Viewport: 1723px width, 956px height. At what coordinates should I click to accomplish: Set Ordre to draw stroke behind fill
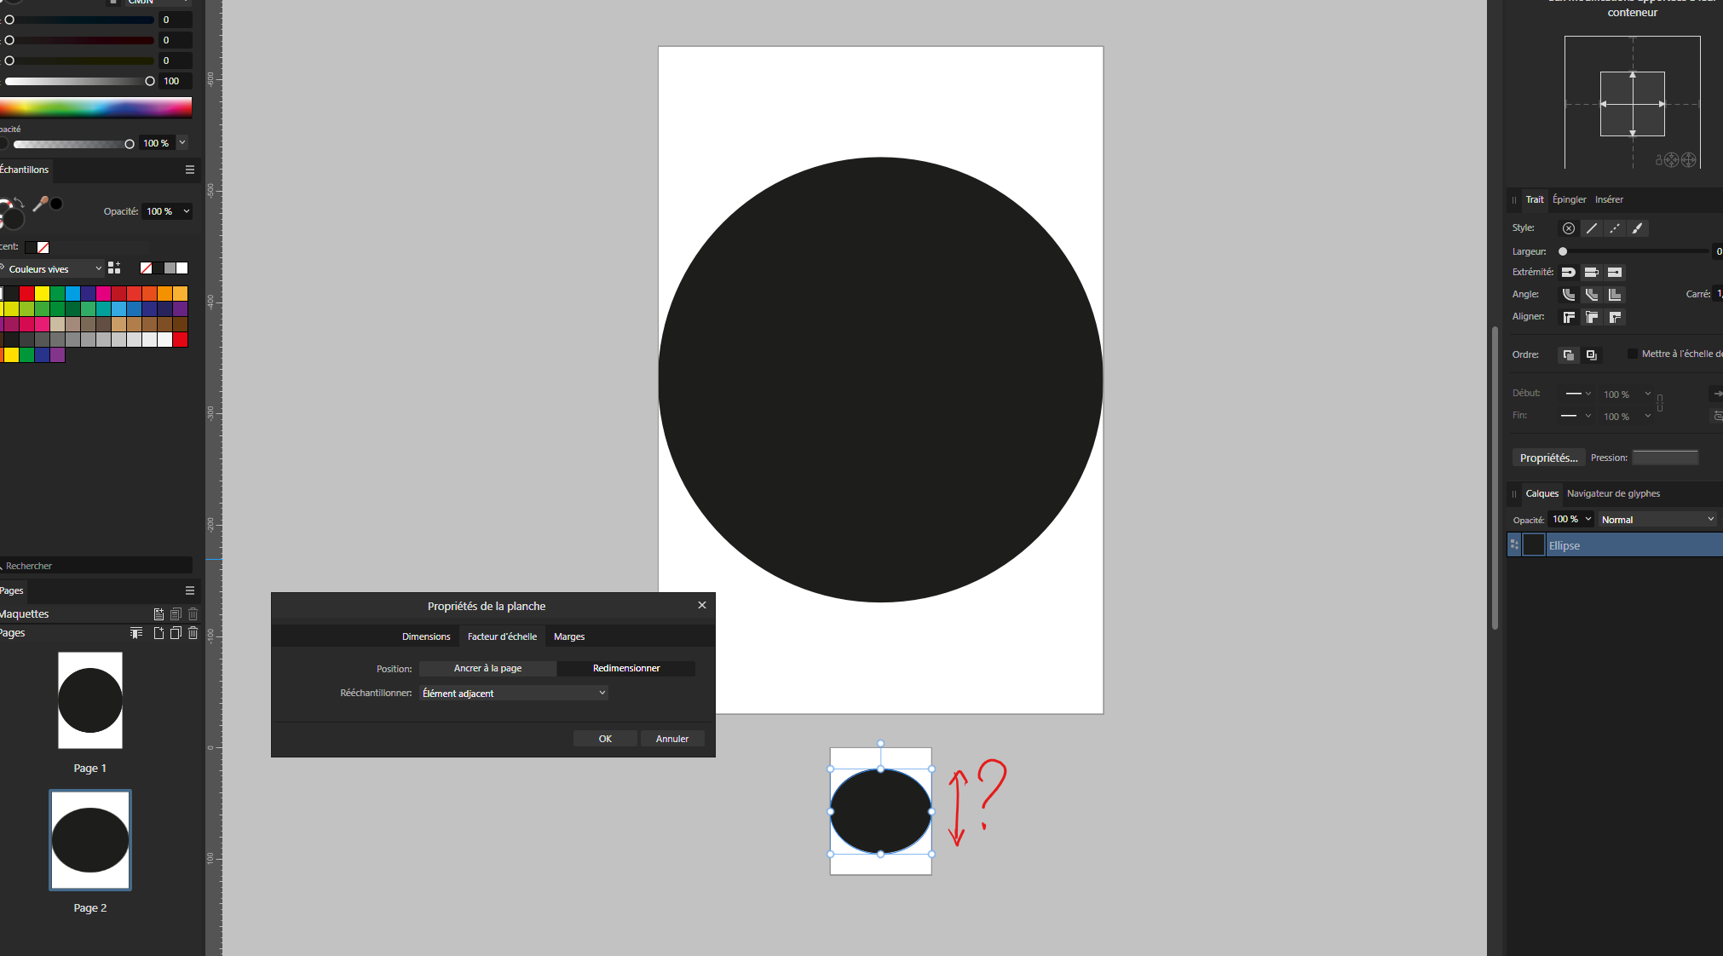click(x=1568, y=355)
